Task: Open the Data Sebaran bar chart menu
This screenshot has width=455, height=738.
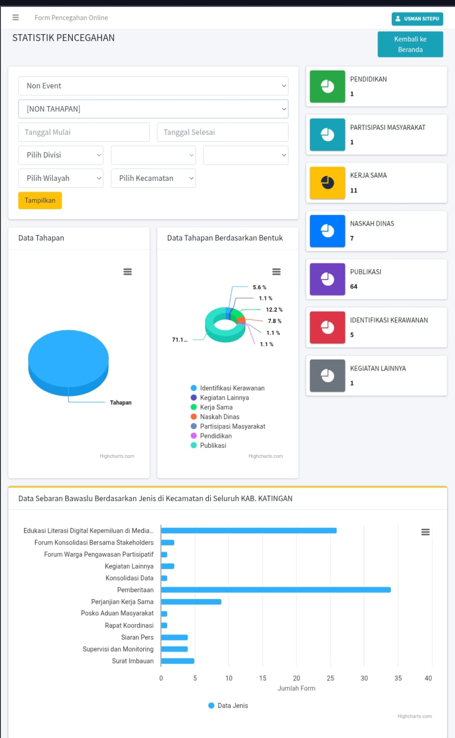Action: (425, 532)
